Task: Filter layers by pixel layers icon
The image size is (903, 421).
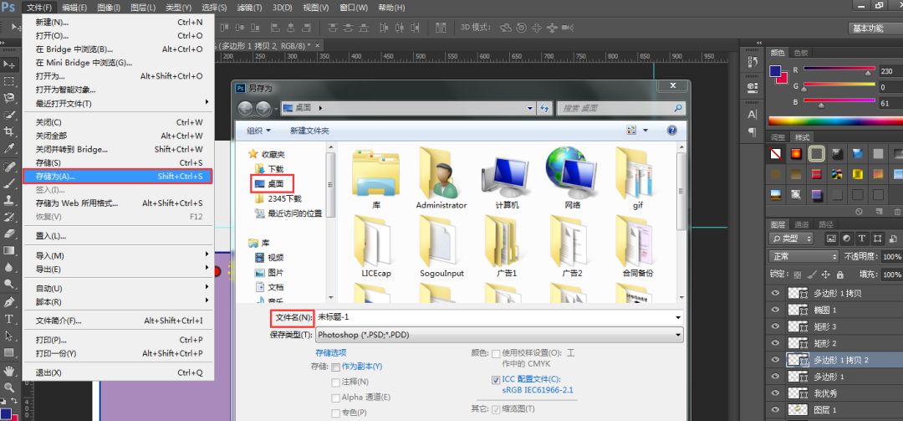Action: point(831,239)
